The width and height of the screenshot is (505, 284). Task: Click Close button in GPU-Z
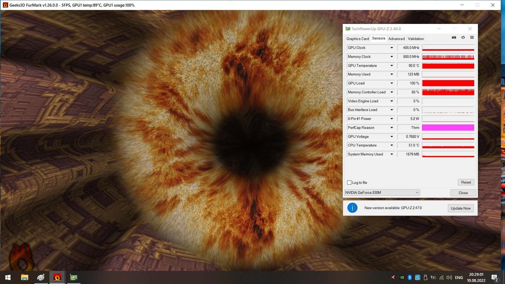[463, 193]
